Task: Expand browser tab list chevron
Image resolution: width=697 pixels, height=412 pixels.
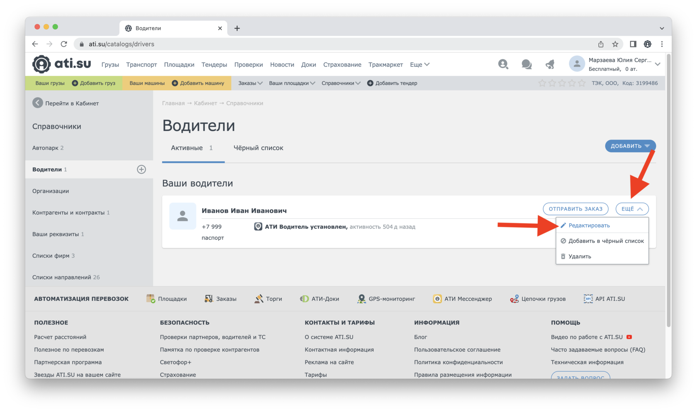Action: pyautogui.click(x=662, y=28)
